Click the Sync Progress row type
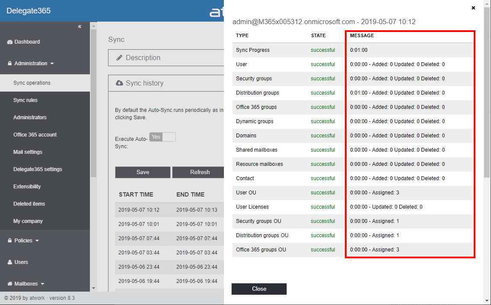The width and height of the screenshot is (491, 305). pyautogui.click(x=253, y=50)
